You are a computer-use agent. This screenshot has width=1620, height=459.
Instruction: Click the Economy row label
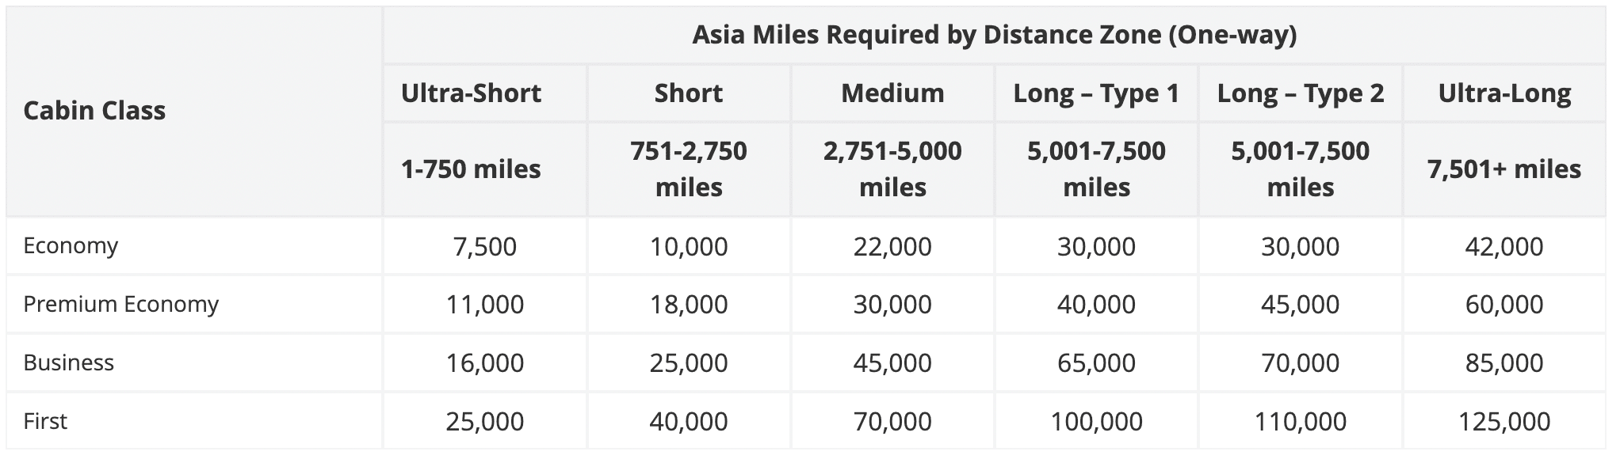coord(71,246)
